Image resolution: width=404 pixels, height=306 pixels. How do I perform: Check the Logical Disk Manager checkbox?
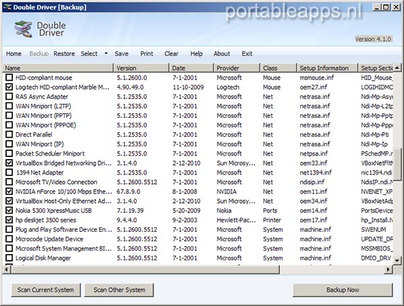[9, 257]
